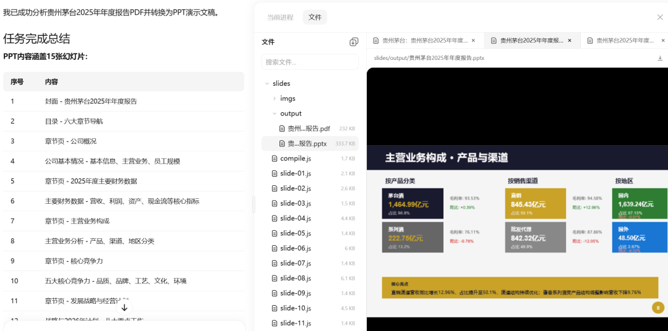
Task: Open the 贵州...报告.pdf file
Action: tap(310, 128)
